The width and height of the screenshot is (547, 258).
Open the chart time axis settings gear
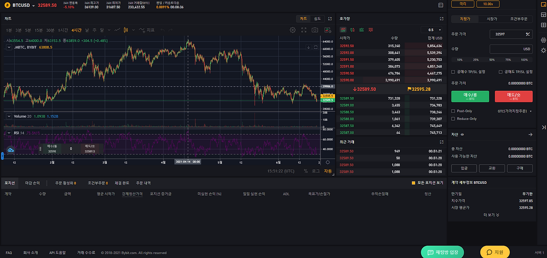coord(328,162)
